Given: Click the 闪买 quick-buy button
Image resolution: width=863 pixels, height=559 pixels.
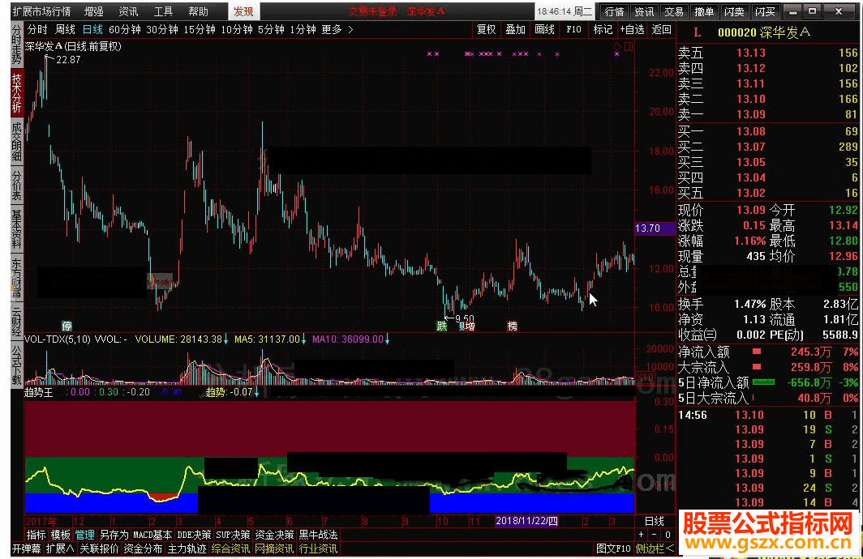Looking at the screenshot, I should coord(765,11).
